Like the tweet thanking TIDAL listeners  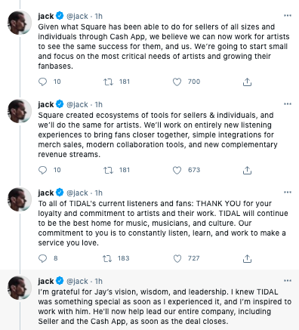[x=177, y=258]
